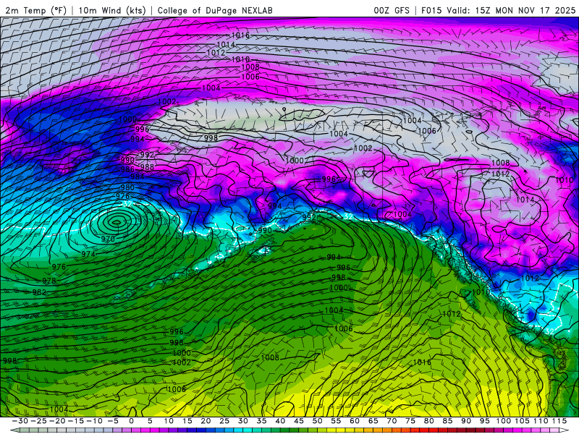Image resolution: width=579 pixels, height=434 pixels.
Task: Click 60 on the temperature scale
Action: click(355, 421)
